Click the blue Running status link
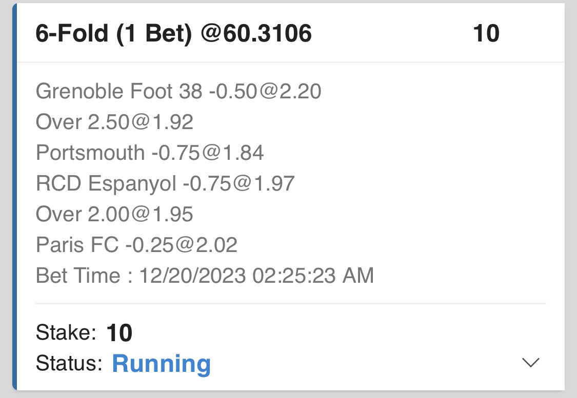Screen dimensions: 577x398 click(161, 364)
